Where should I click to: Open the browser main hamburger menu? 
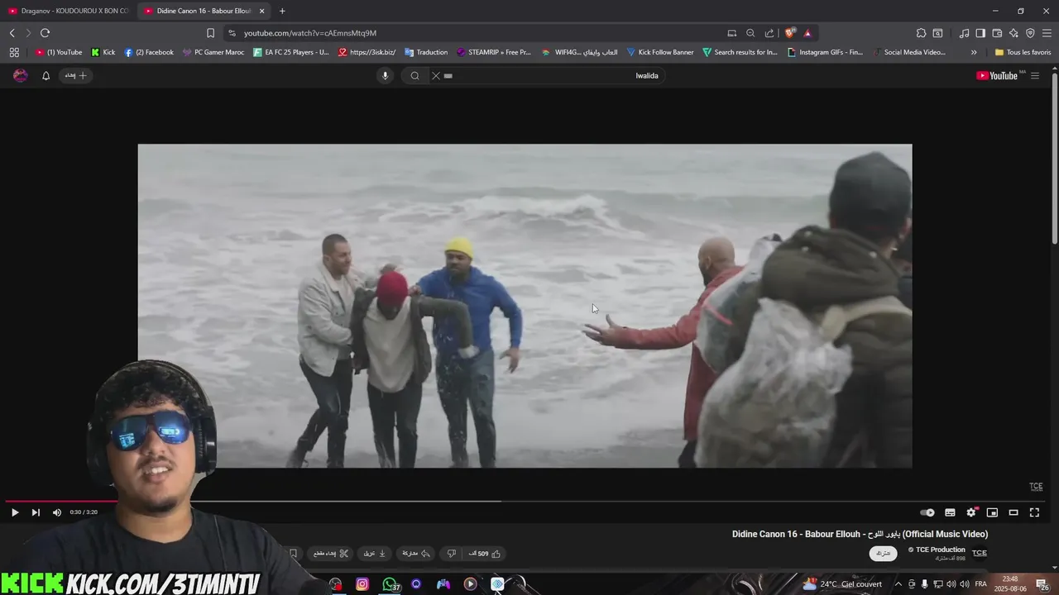[x=1047, y=33]
